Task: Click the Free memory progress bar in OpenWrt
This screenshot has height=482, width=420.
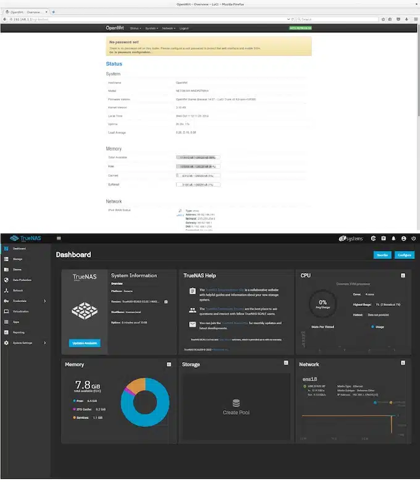Action: [x=198, y=166]
